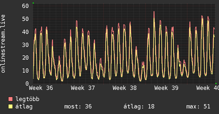The image size is (219, 114).
Task: Click the 50 y-axis value
Action: 26,19
